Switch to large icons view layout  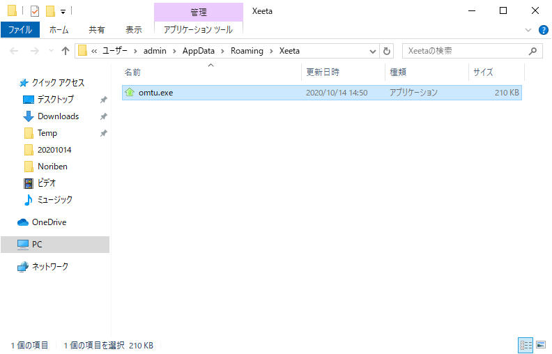tap(541, 345)
